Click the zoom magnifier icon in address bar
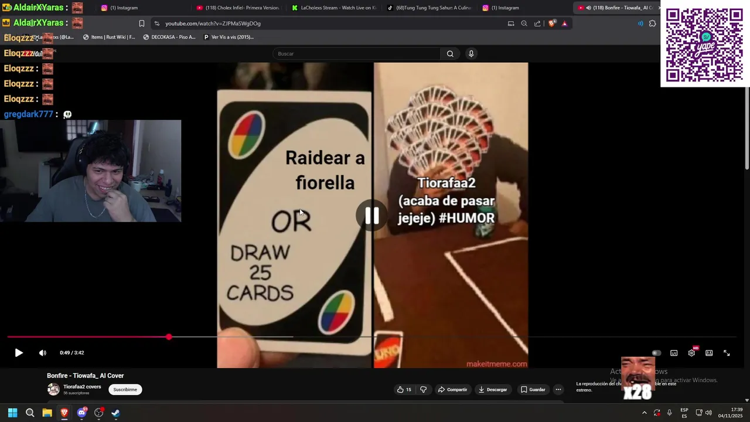This screenshot has height=422, width=750. 524,23
